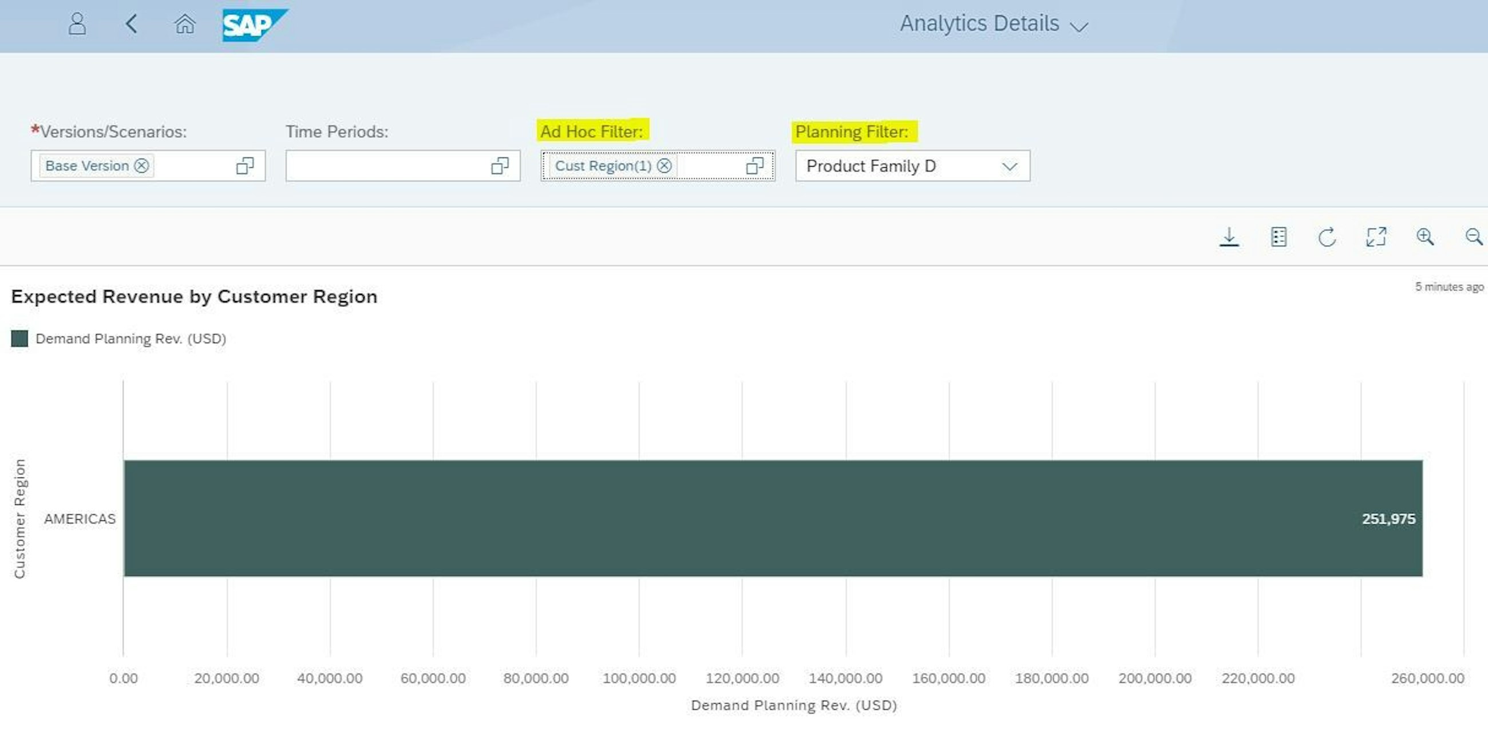
Task: Expand the chart to full screen
Action: tap(1376, 236)
